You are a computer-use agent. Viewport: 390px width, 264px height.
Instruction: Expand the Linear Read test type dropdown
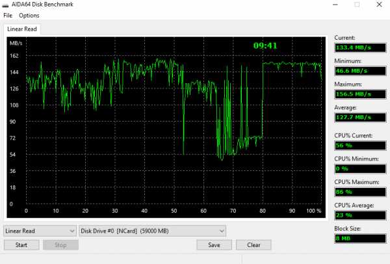click(40, 231)
